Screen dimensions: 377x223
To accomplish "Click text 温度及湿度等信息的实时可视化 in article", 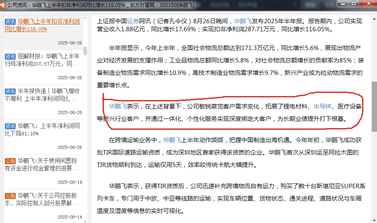I will tap(139, 211).
